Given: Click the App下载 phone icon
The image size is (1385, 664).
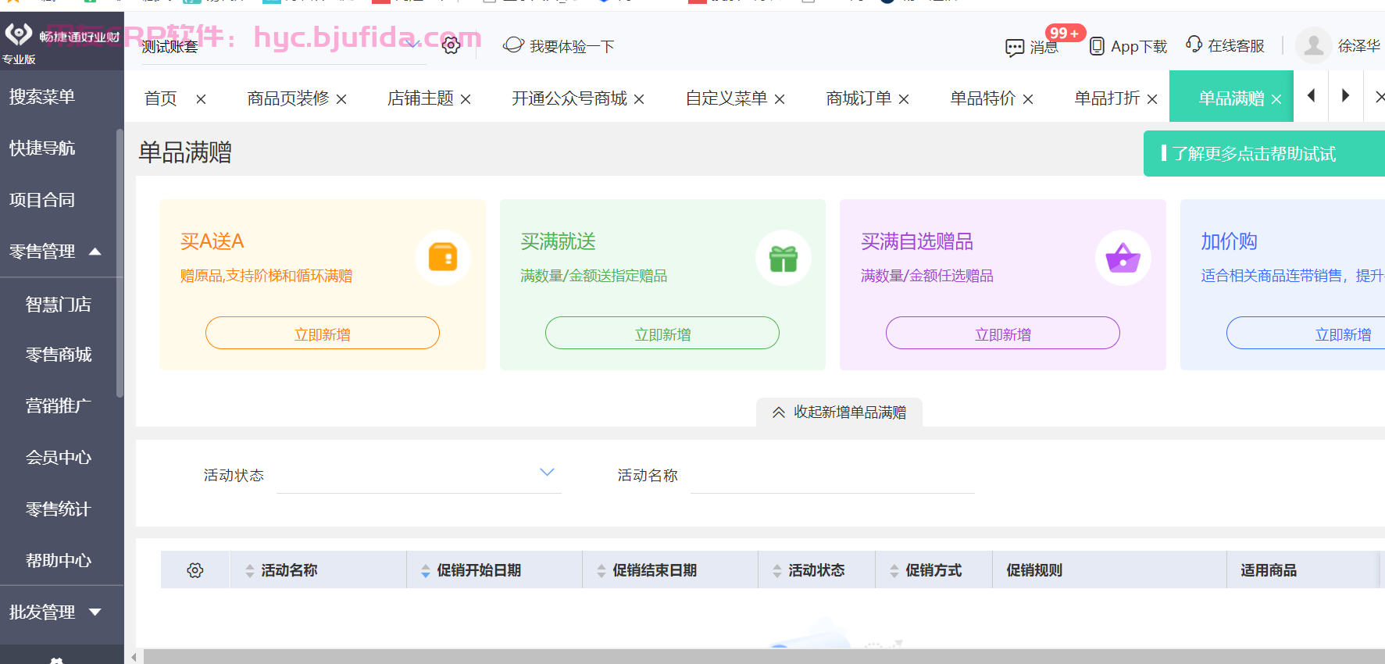Looking at the screenshot, I should coord(1097,46).
